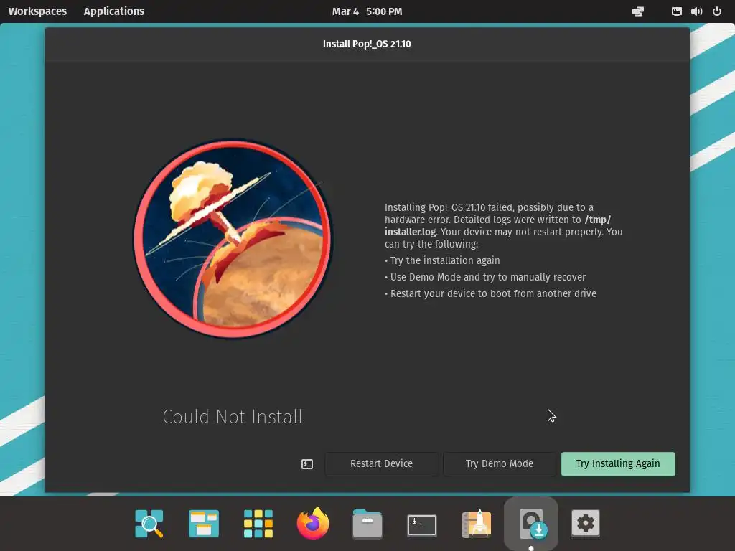Open the Applications menu
The image size is (735, 551).
114,11
